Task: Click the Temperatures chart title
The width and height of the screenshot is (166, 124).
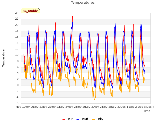Action: (x=83, y=2)
